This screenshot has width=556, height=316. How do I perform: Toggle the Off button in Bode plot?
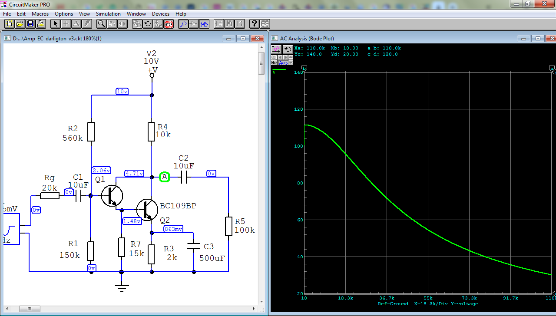tap(274, 57)
